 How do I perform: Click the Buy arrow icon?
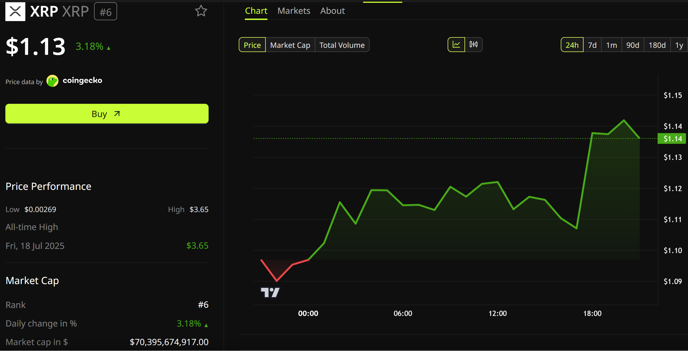pos(117,114)
